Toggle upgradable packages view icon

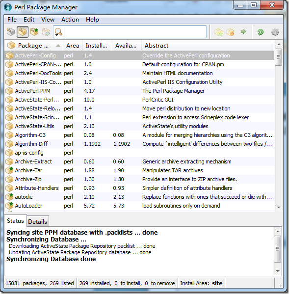[x=34, y=32]
